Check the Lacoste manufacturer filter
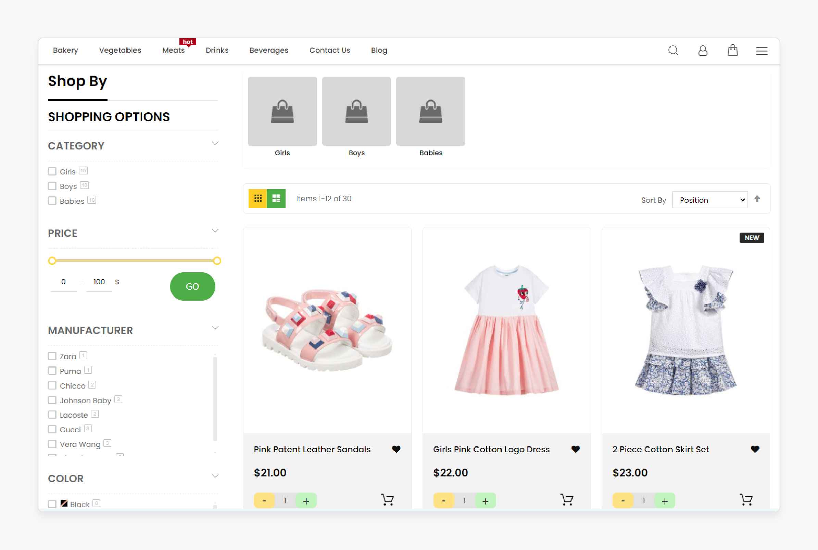818x550 pixels. point(52,415)
